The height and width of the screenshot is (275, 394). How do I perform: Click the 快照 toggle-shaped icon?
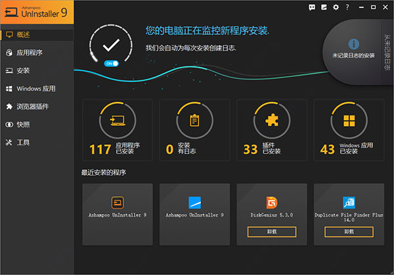(9, 125)
